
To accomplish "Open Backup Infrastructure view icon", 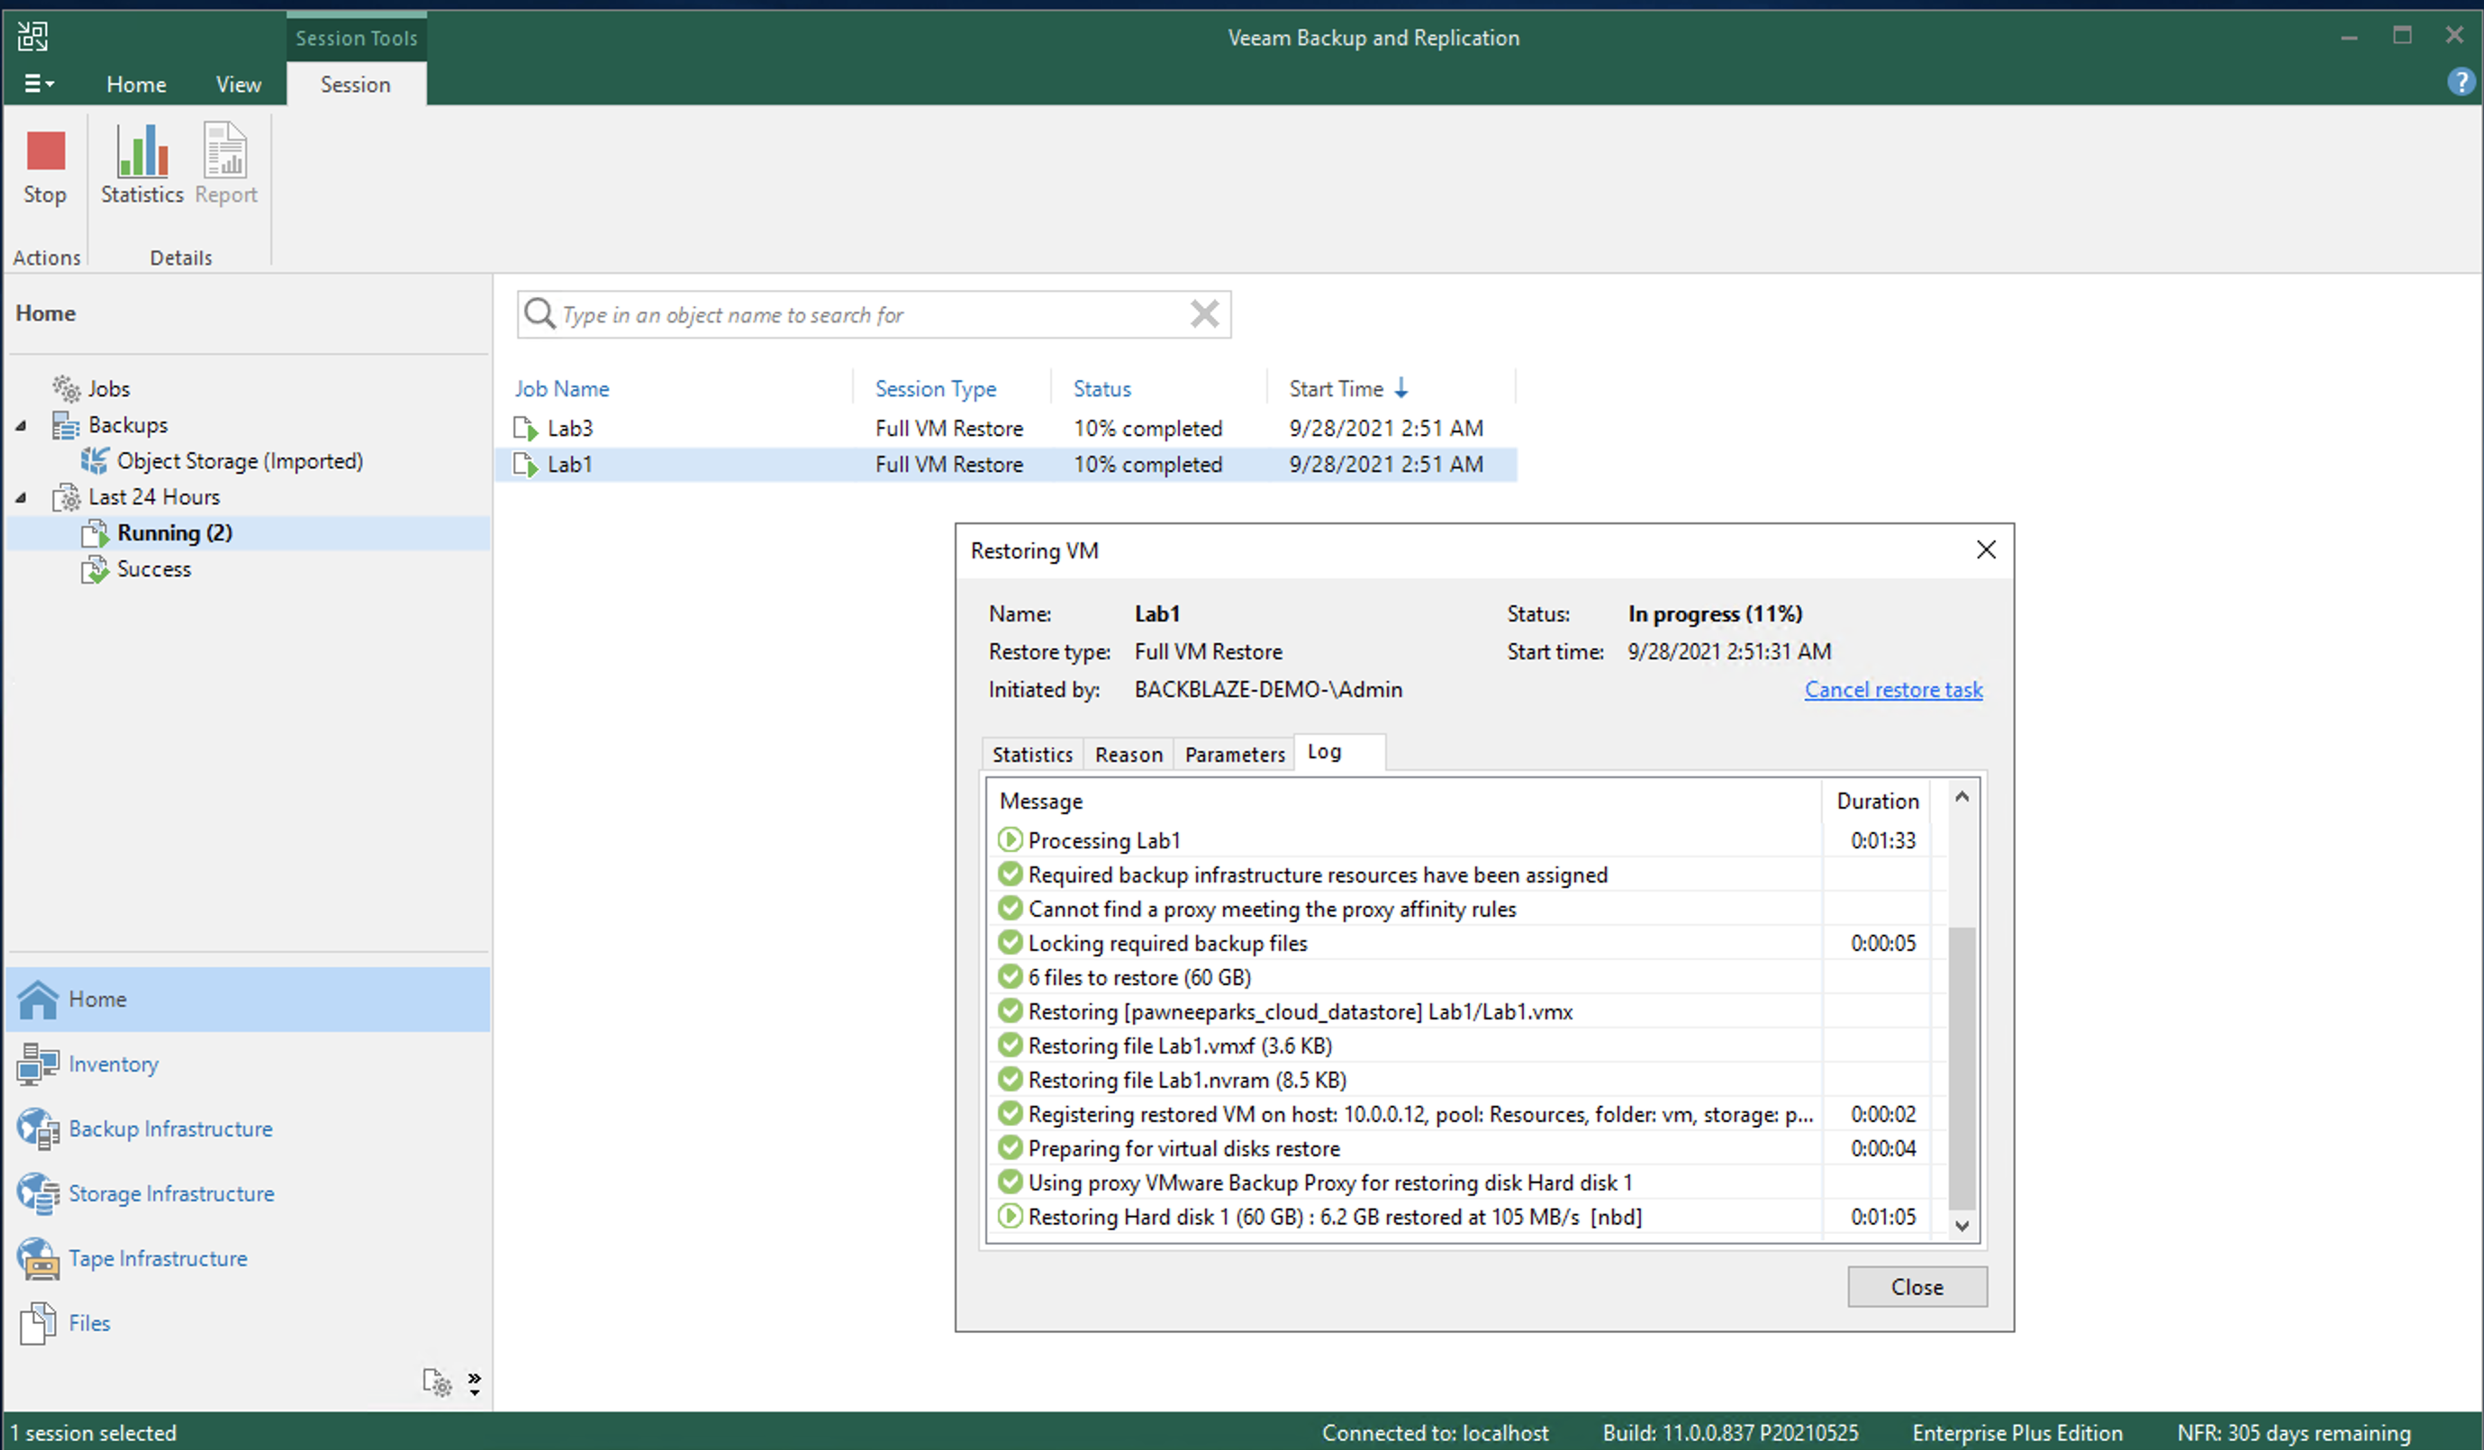I will point(39,1128).
